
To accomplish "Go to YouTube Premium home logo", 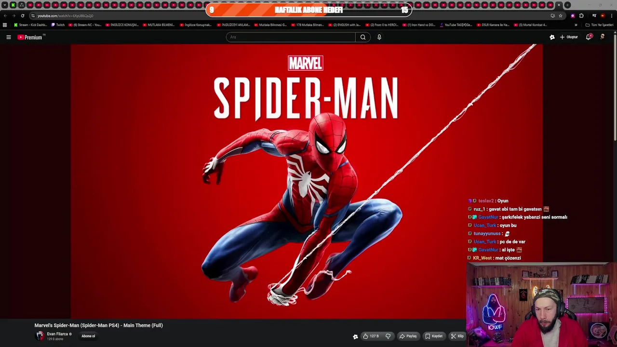I will pyautogui.click(x=31, y=37).
